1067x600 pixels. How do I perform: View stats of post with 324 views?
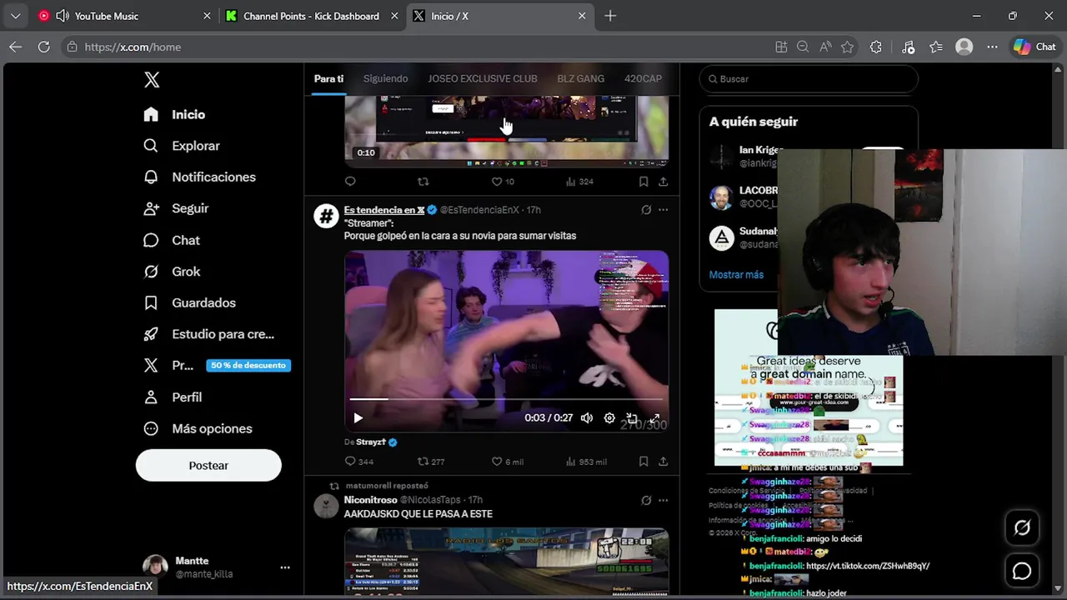point(579,182)
